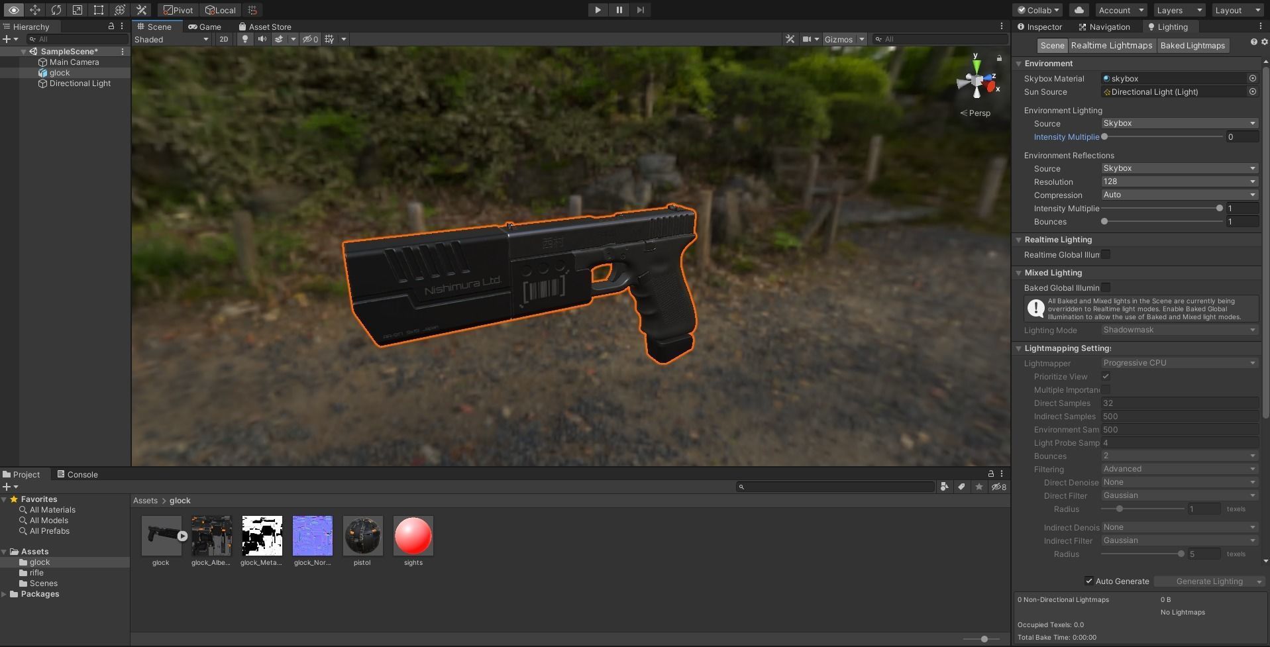The image size is (1270, 647).
Task: Toggle scene lighting bulb icon
Action: [x=245, y=39]
